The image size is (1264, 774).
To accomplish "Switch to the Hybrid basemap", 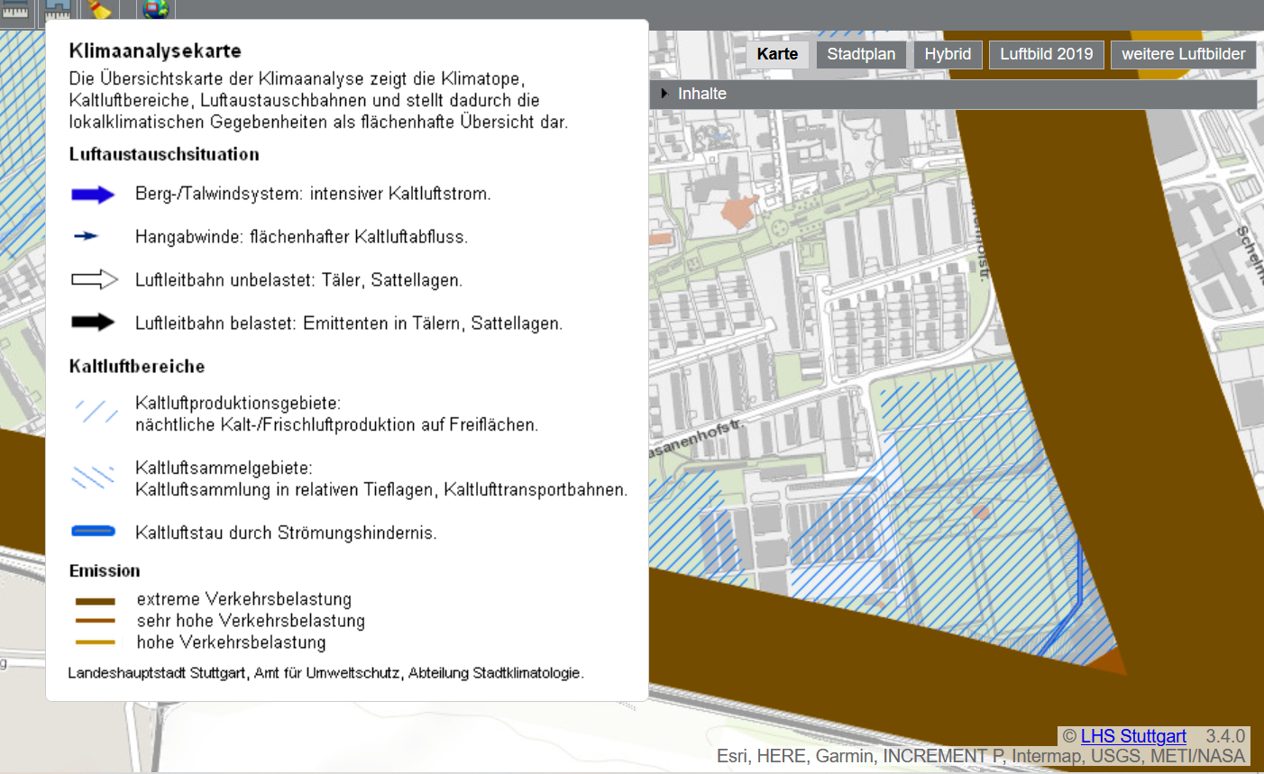I will pyautogui.click(x=948, y=54).
